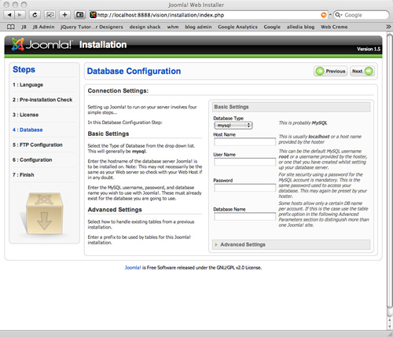Click the Connection Settings: heading
Screen dimensions: 393x337
118,91
